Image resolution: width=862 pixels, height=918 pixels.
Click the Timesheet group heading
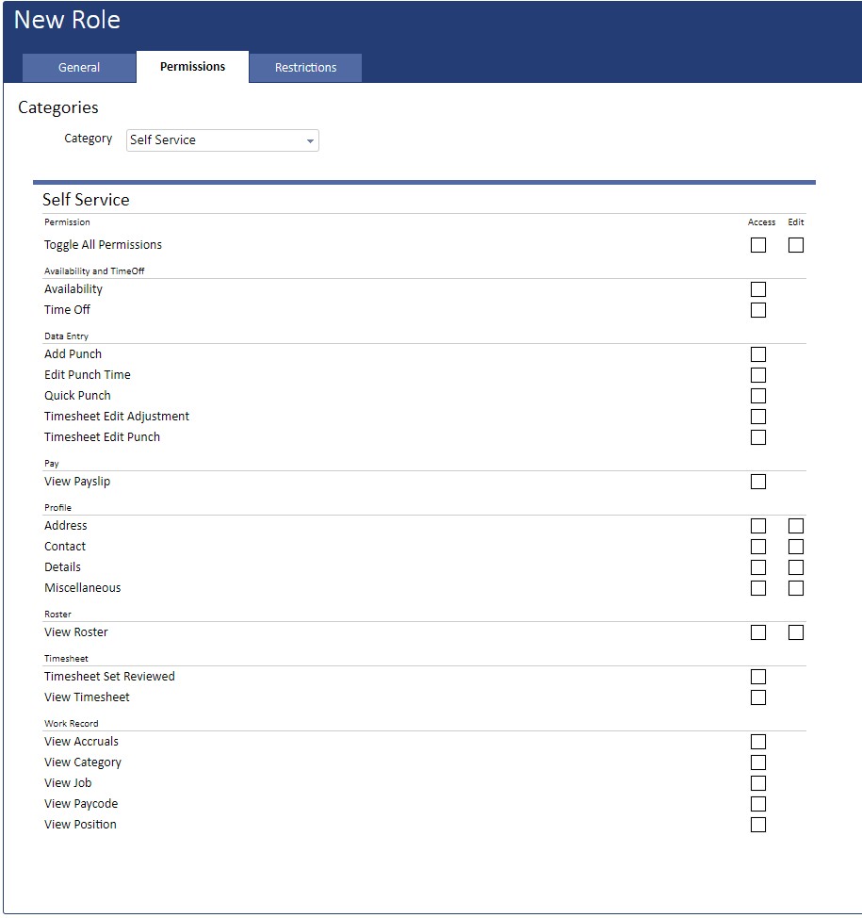pos(66,659)
